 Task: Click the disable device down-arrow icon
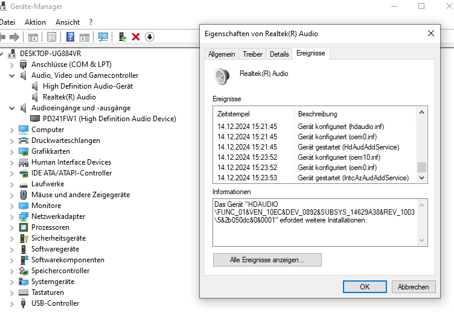[x=150, y=37]
